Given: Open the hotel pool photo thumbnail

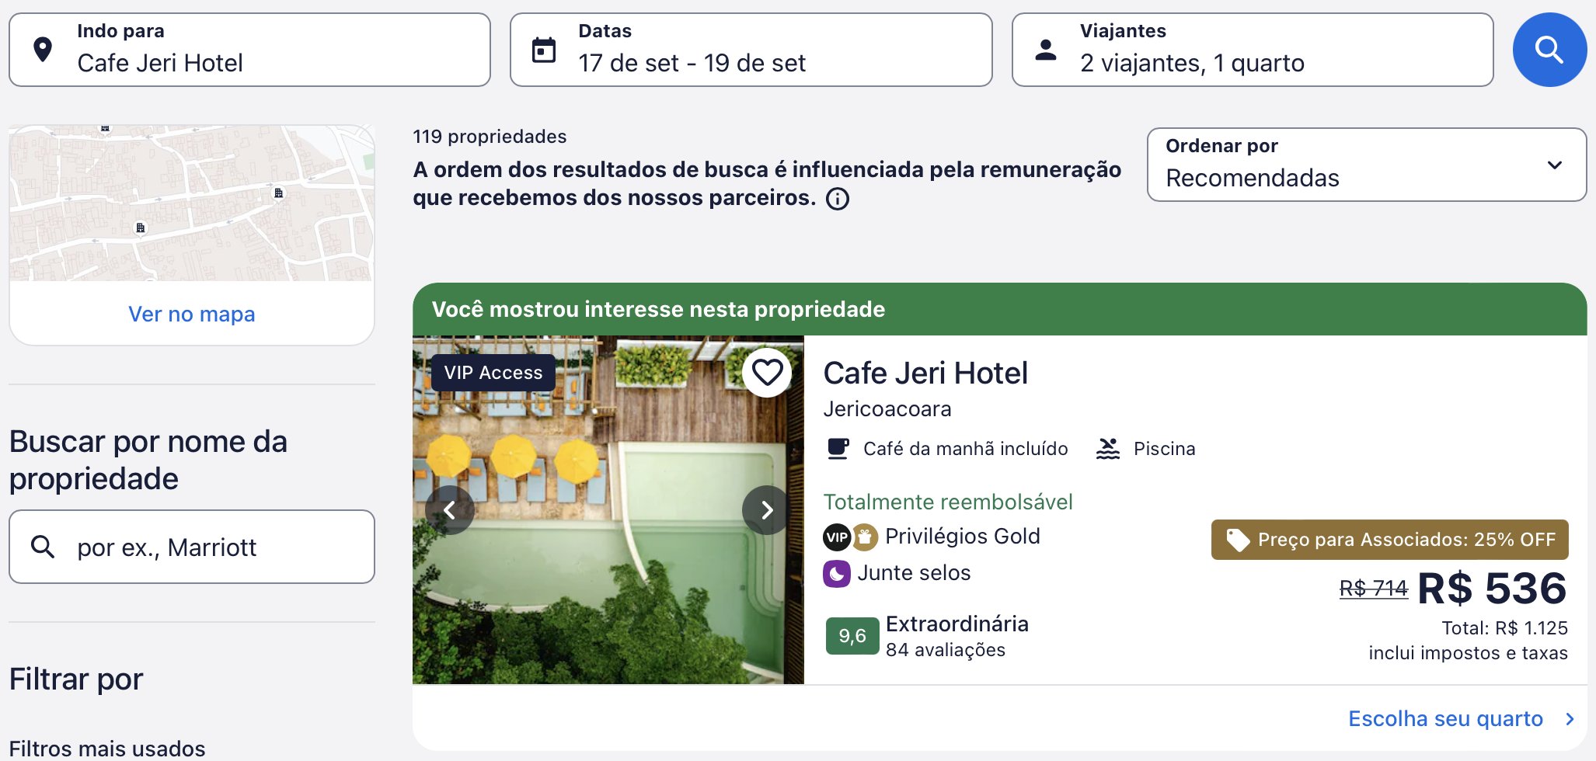Looking at the screenshot, I should 608,510.
